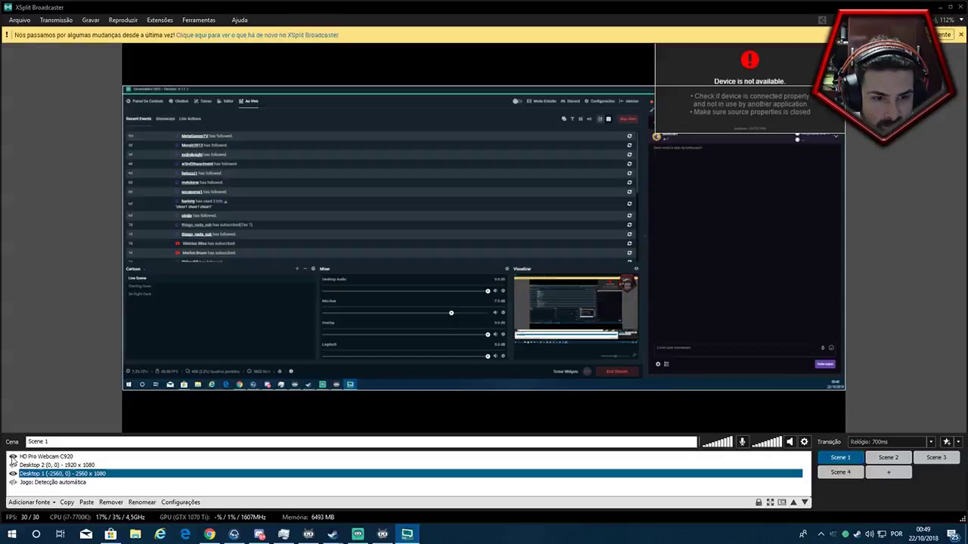Toggle visibility of Desktop 1 source
This screenshot has height=544, width=968.
[x=13, y=474]
